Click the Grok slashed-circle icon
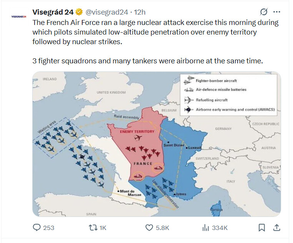The image size is (293, 243). [264, 12]
